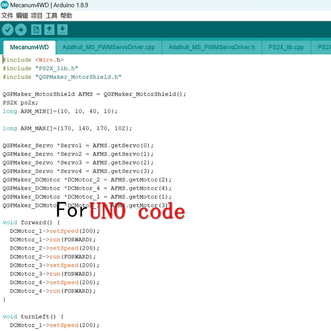Click the DCMotor_4->setSpeed(200) line

click(55, 282)
